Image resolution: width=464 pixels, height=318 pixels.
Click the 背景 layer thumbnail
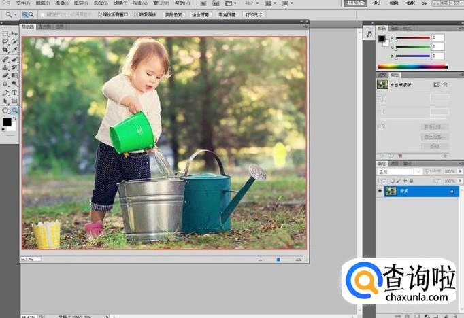tap(391, 191)
